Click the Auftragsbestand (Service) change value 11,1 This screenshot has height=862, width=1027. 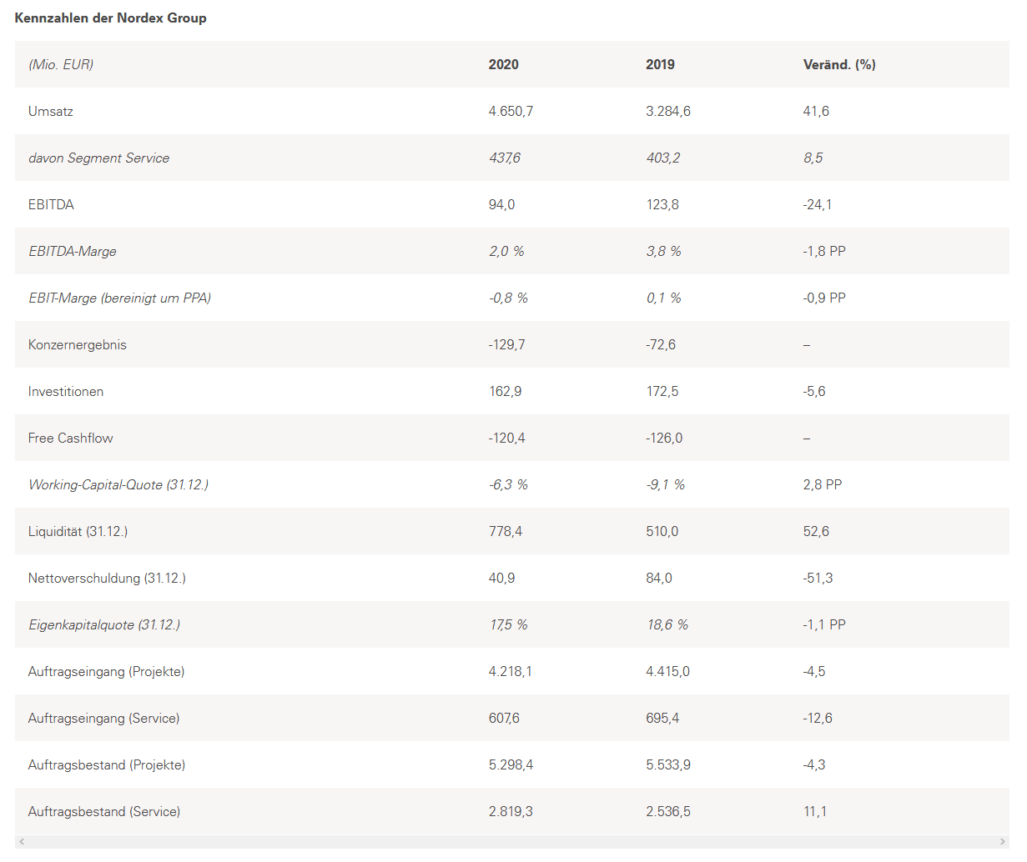click(814, 811)
